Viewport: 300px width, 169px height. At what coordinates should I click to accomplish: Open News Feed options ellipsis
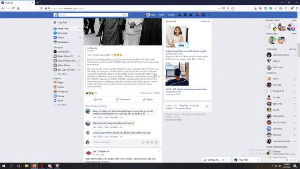click(79, 28)
